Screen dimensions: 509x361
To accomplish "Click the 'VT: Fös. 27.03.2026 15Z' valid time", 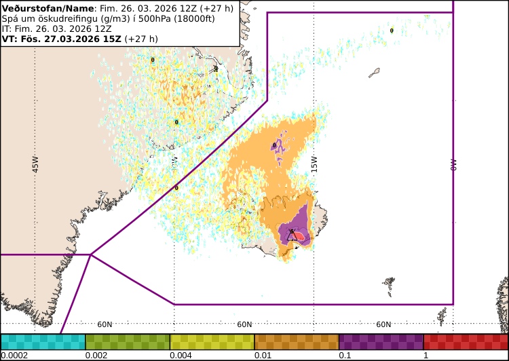I will pos(62,39).
